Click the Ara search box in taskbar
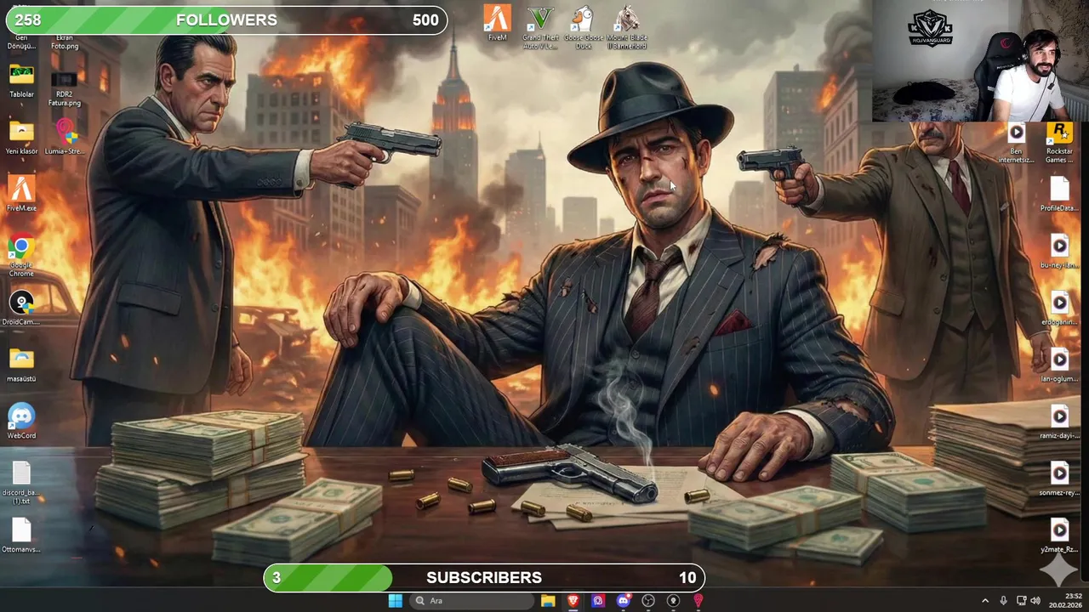The image size is (1089, 612). 470,601
